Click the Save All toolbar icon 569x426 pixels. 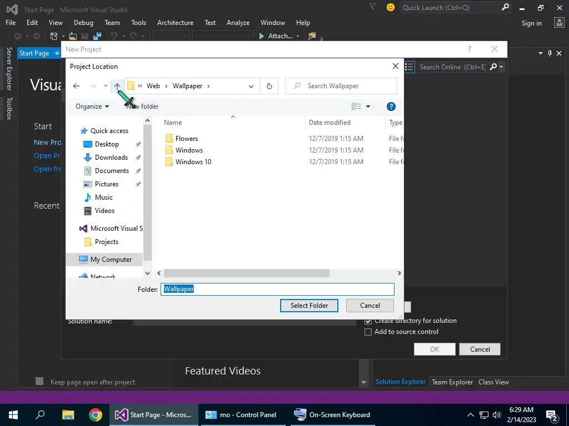click(x=97, y=36)
